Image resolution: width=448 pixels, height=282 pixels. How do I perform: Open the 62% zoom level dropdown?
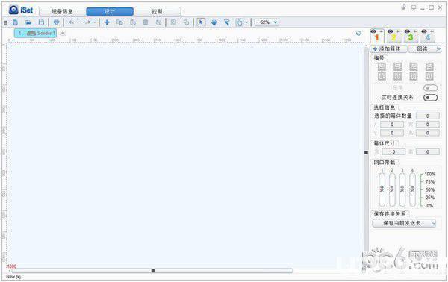(x=275, y=22)
